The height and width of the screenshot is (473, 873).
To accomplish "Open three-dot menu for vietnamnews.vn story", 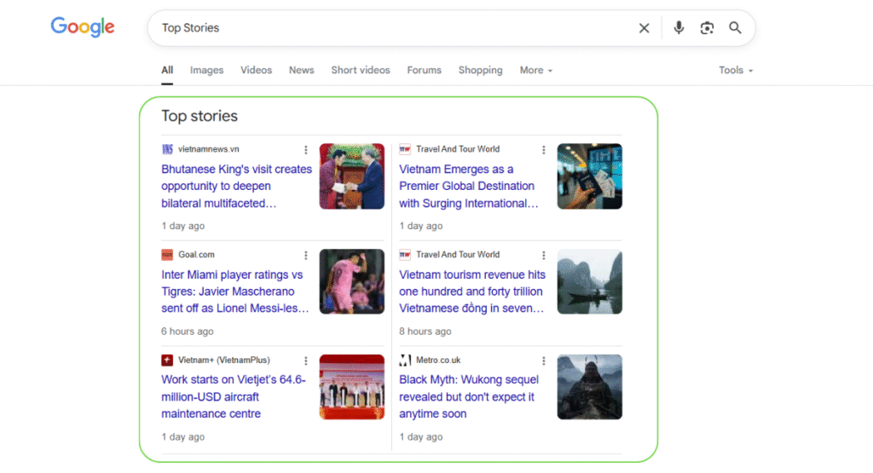I will [x=306, y=149].
